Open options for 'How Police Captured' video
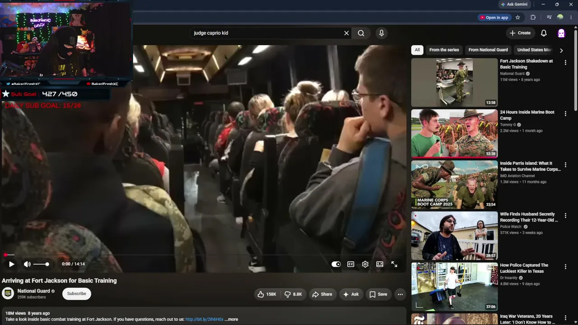This screenshot has width=578, height=325. (565, 267)
